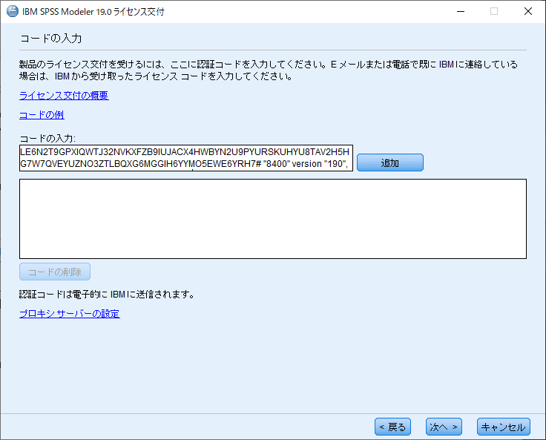Viewport: 546px width, 440px height.
Task: Close the license authorization window
Action: [528, 11]
